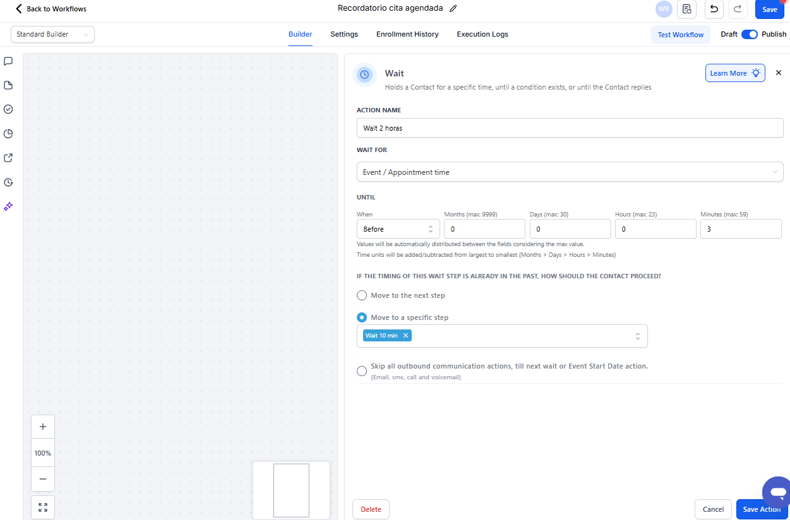
Task: Open the When Before dropdown
Action: click(398, 229)
